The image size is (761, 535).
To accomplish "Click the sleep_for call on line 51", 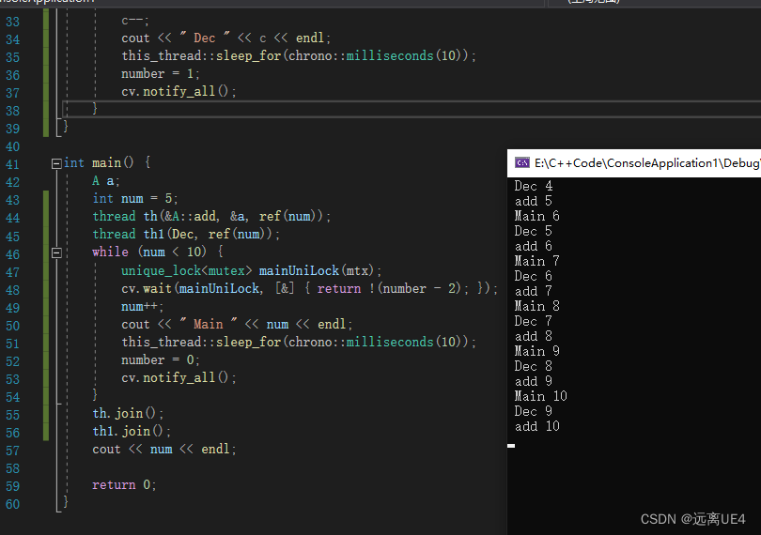I will tap(299, 342).
